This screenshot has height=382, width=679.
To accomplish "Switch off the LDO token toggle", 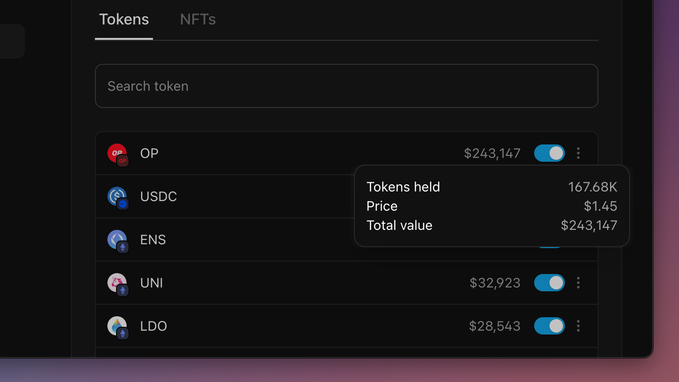I will tap(549, 326).
